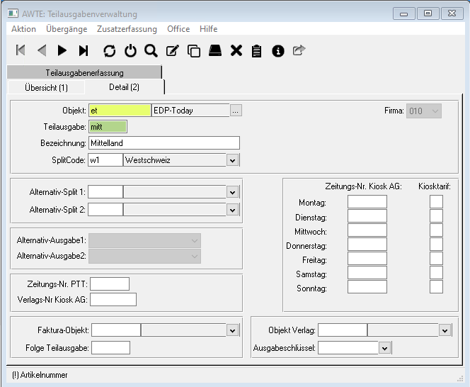Click the delete X icon
The height and width of the screenshot is (387, 470).
pos(236,50)
